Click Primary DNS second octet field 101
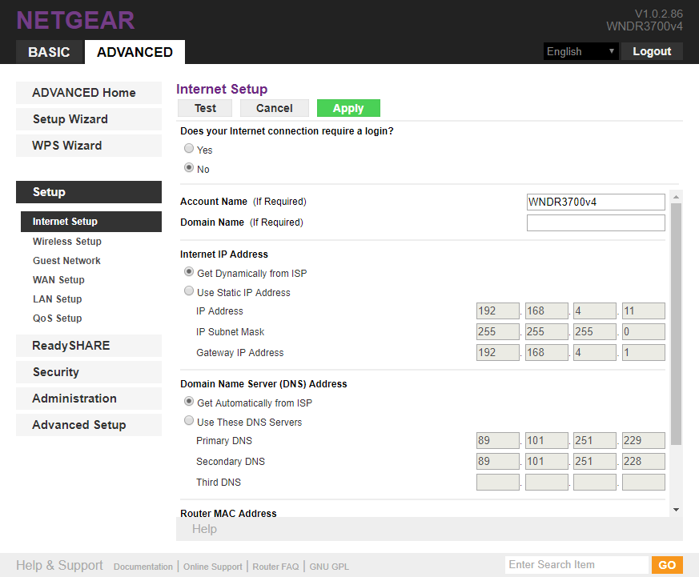Screen dimensions: 699x577 [x=547, y=441]
